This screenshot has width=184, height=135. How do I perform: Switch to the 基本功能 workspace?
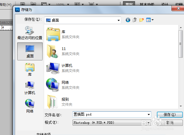[147, 4]
